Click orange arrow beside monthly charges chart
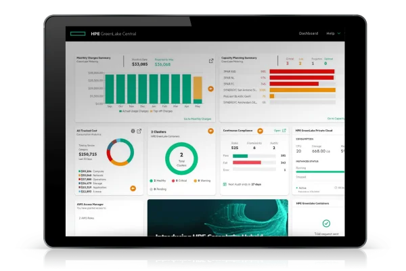This screenshot has width=406, height=271. pos(210,89)
